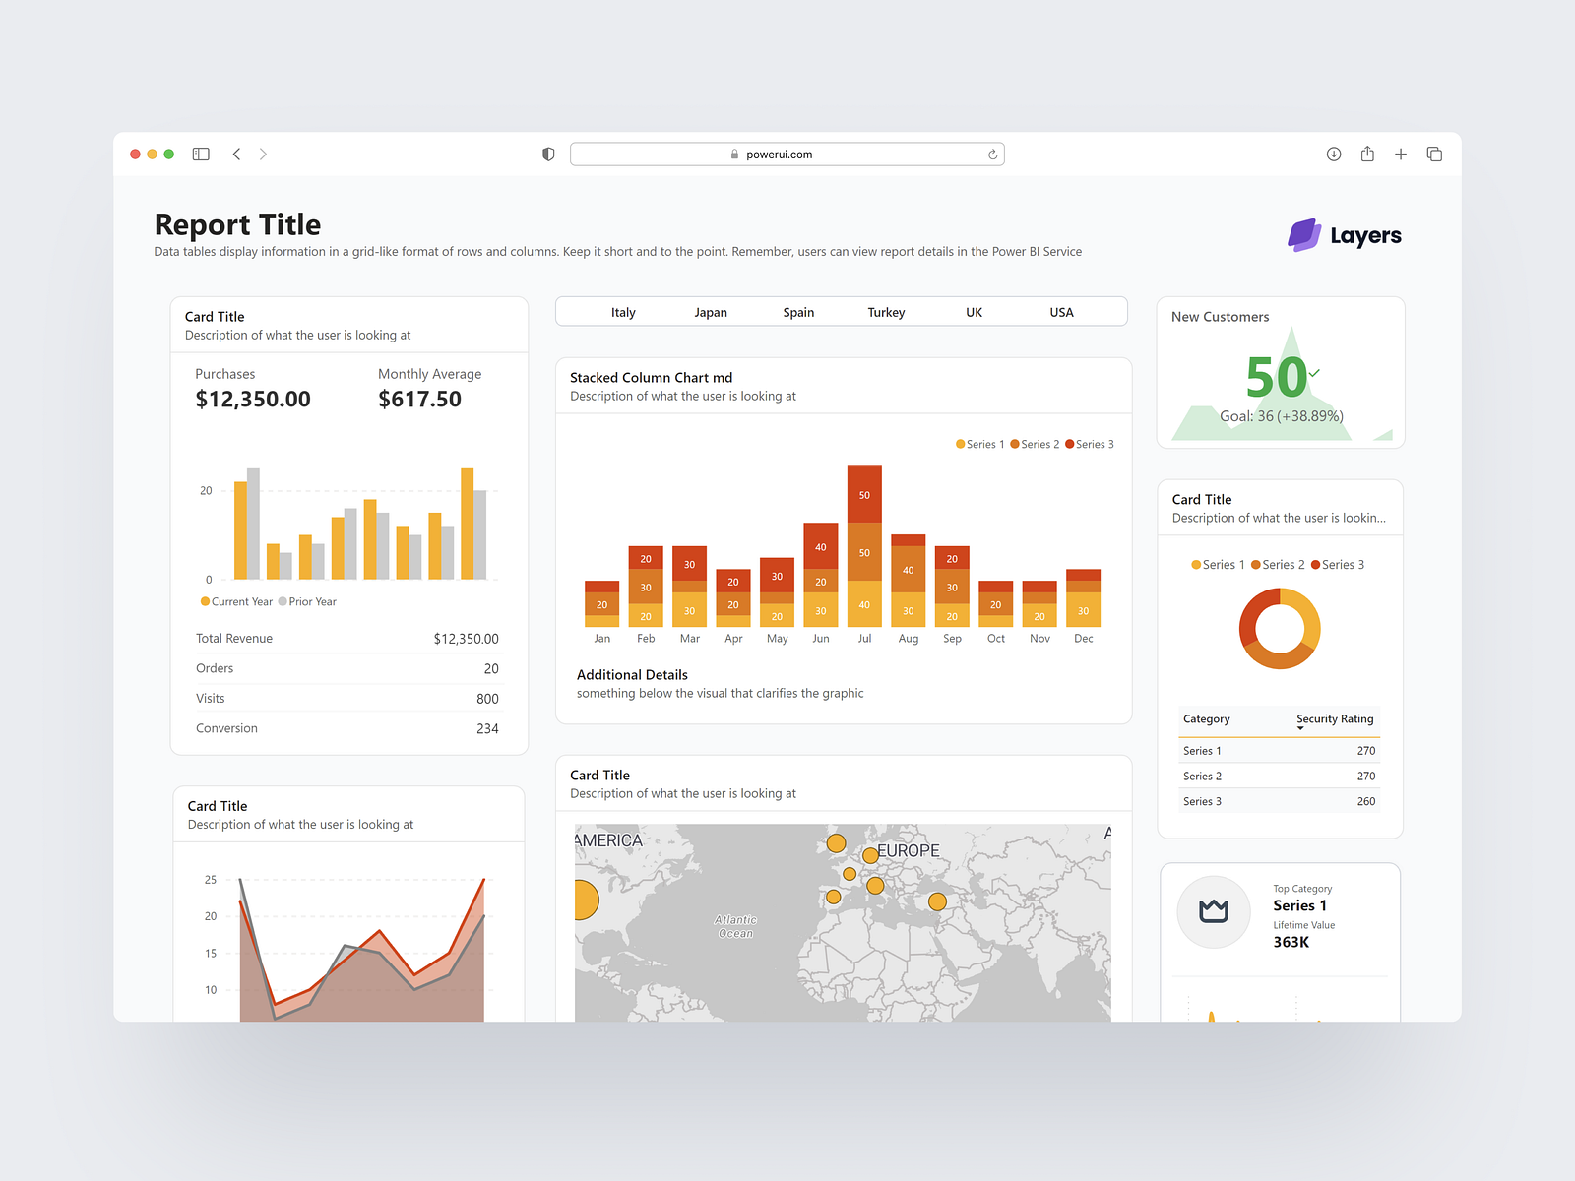Select the USA tab
The height and width of the screenshot is (1181, 1575).
point(1061,312)
